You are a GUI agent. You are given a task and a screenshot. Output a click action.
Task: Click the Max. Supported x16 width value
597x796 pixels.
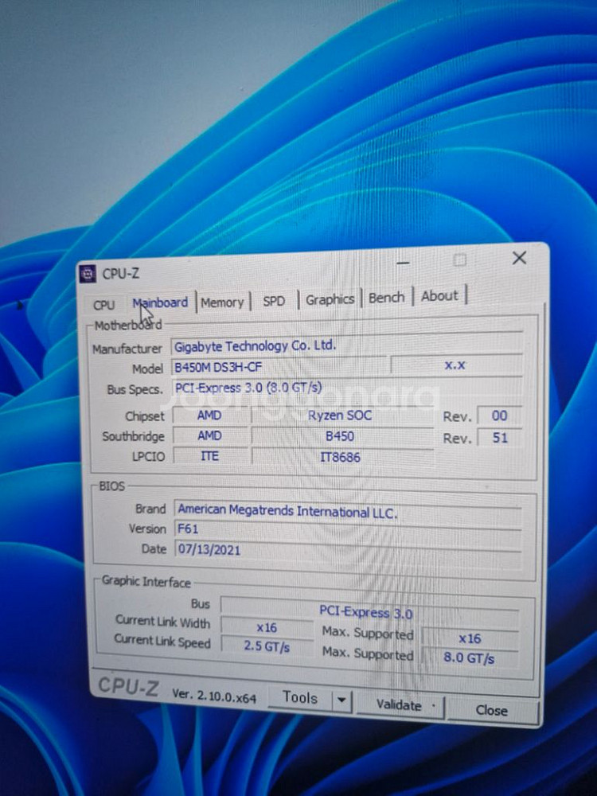click(x=470, y=638)
